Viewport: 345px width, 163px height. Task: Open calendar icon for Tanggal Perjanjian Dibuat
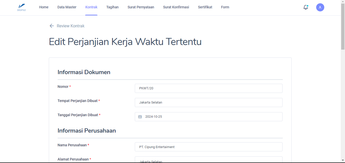tap(140, 117)
